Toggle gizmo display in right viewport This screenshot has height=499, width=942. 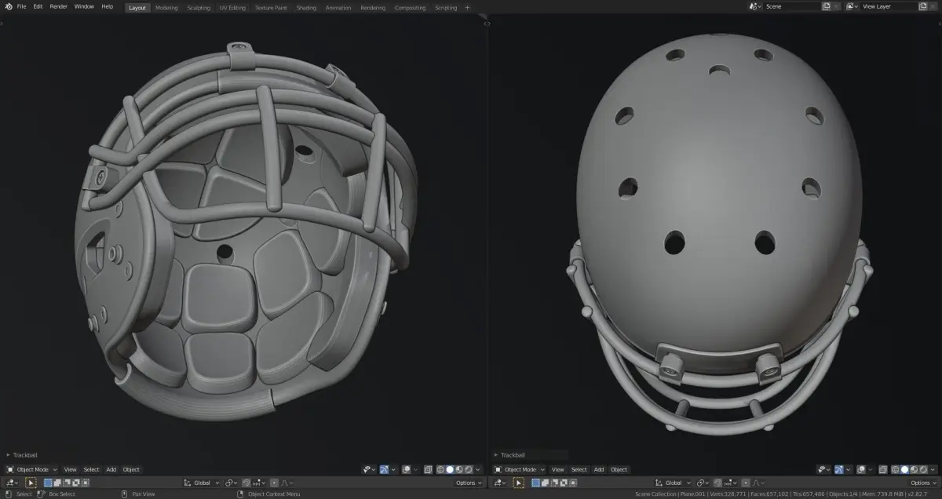[x=838, y=469]
